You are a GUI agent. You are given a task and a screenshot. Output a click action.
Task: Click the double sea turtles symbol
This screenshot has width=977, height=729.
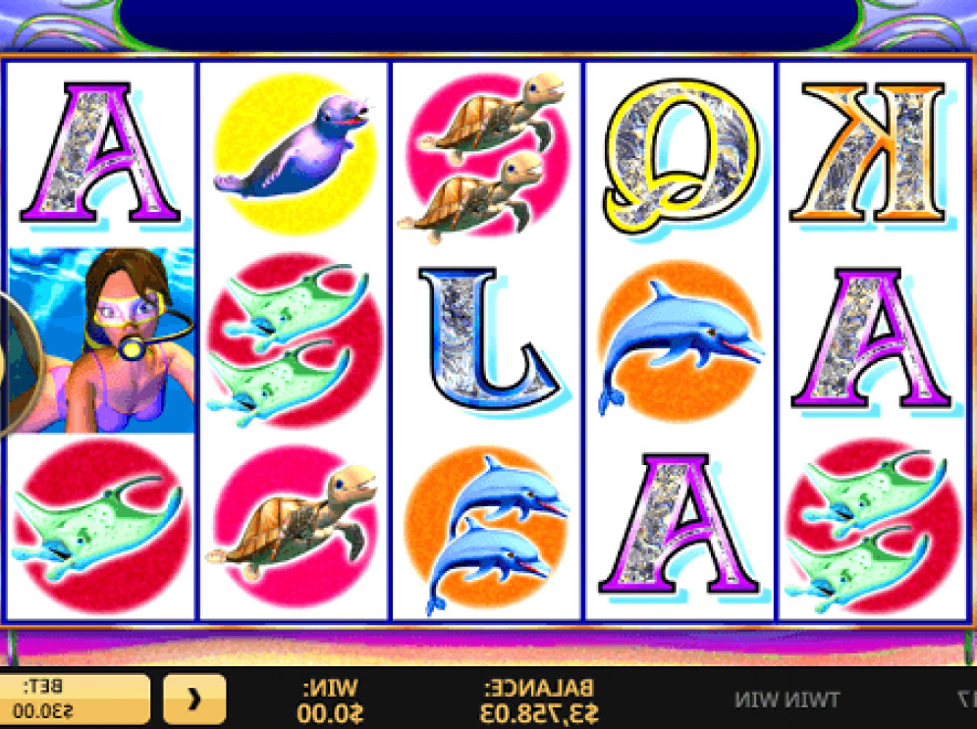485,156
